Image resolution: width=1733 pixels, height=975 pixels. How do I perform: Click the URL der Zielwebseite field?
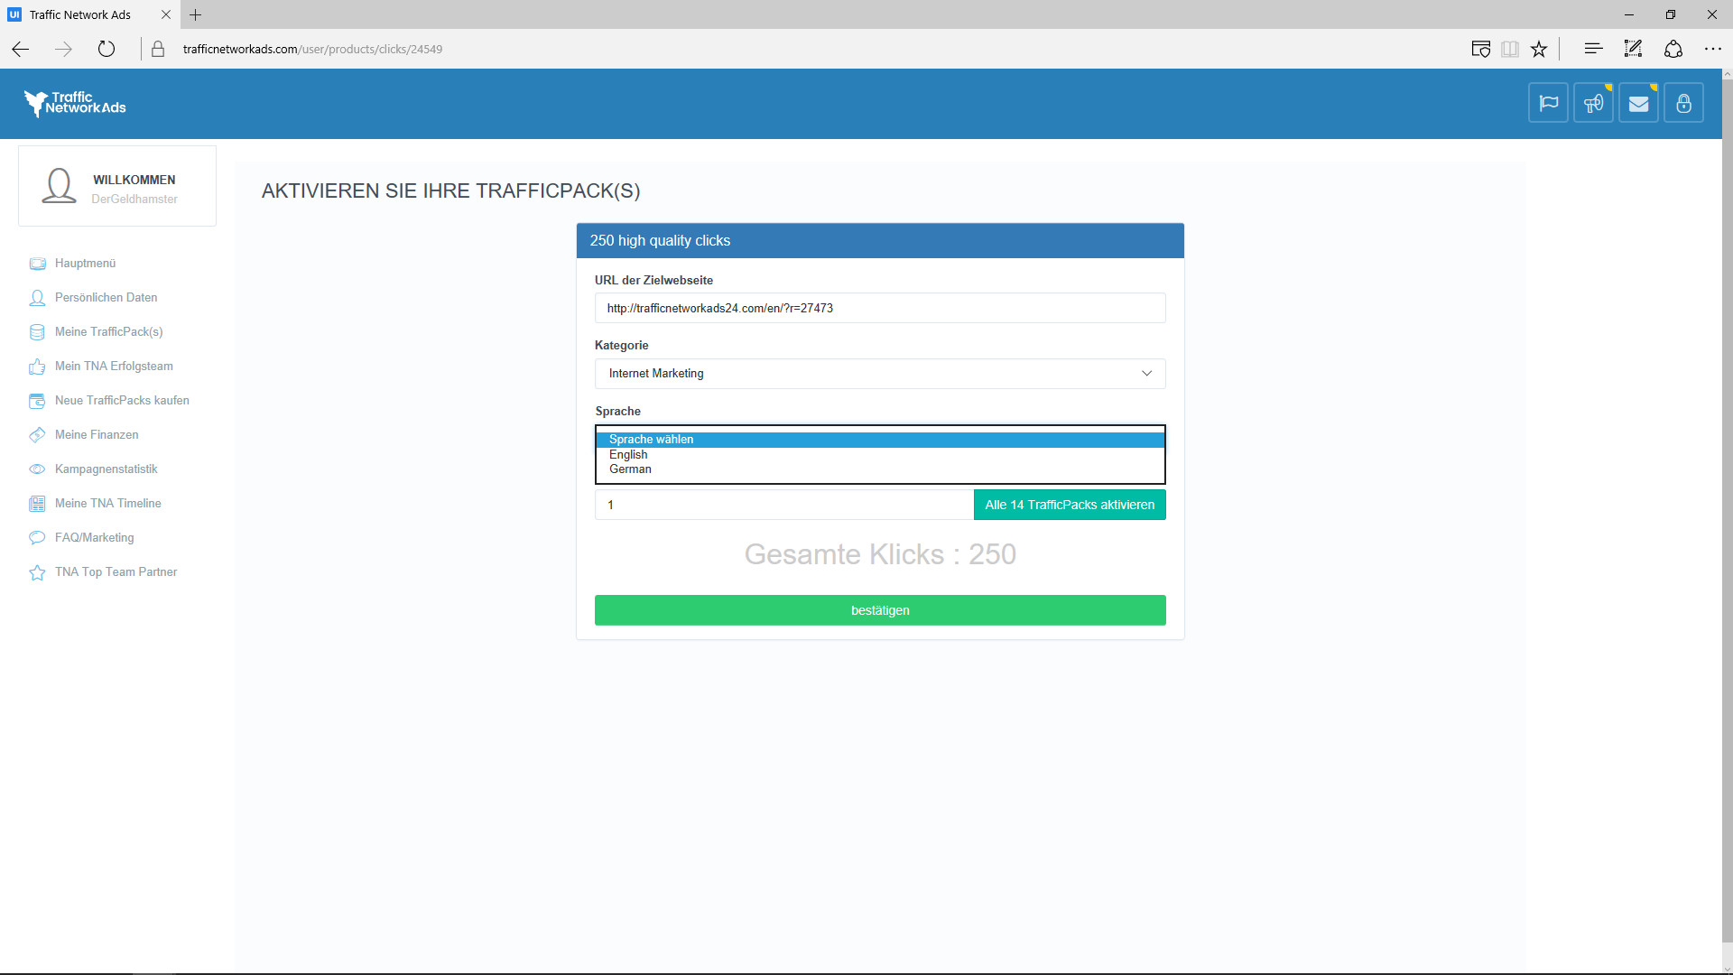[879, 308]
